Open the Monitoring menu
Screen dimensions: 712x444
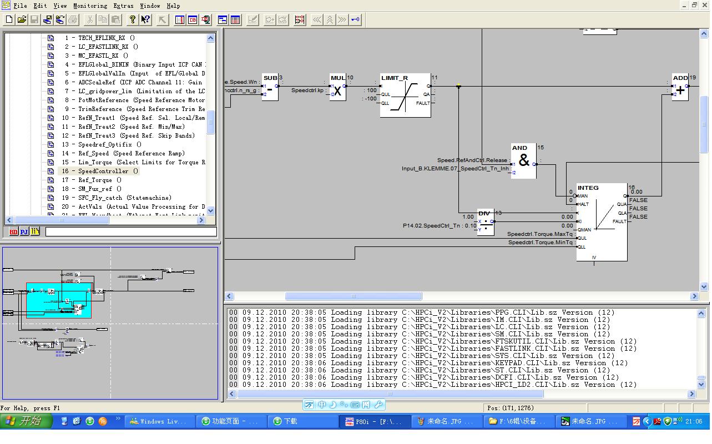tap(90, 6)
